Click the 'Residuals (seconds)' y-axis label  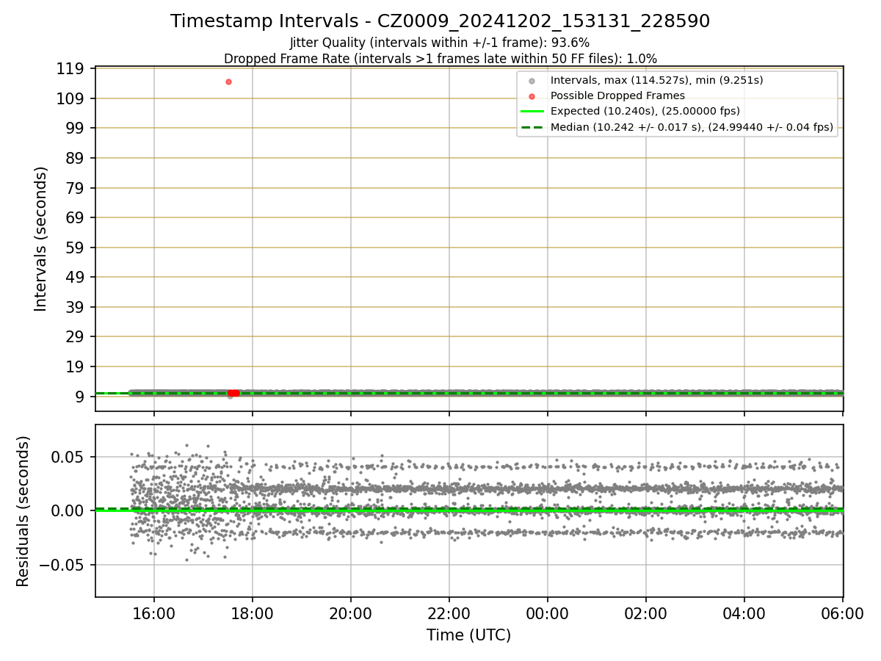pyautogui.click(x=23, y=511)
